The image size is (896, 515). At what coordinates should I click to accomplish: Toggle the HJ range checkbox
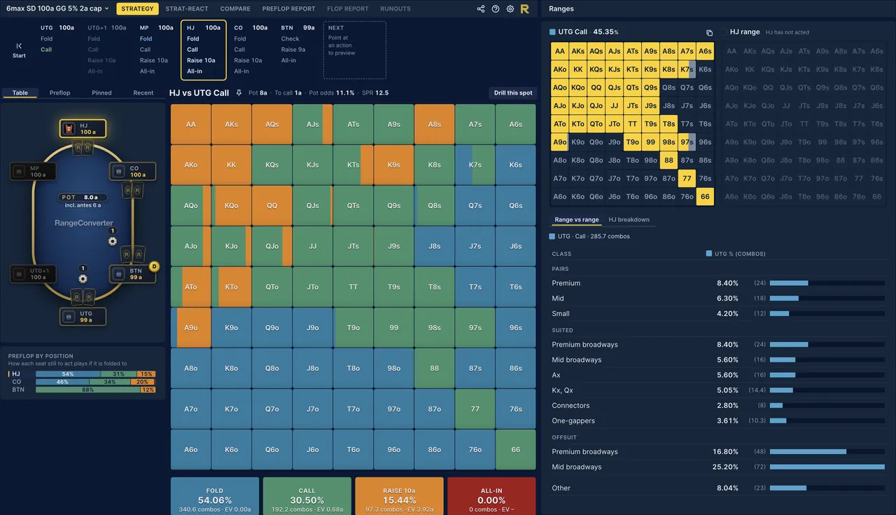point(724,32)
